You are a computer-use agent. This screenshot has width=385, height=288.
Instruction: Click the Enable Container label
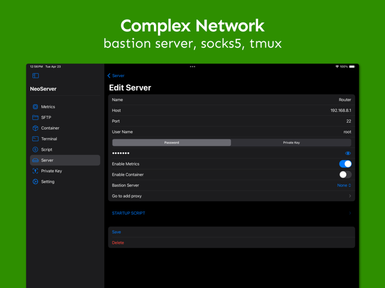click(x=128, y=174)
